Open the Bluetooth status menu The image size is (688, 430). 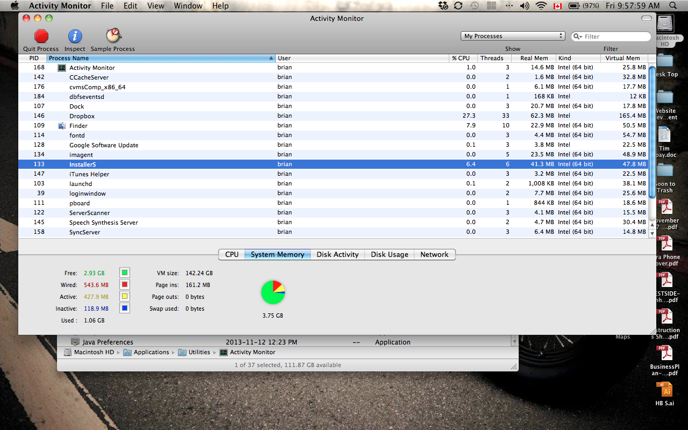508,6
